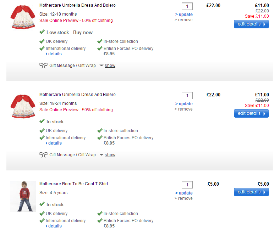Viewport: 280px width, 231px height.
Task: Click gift bow icon for 18-24 months dress
Action: (x=43, y=155)
